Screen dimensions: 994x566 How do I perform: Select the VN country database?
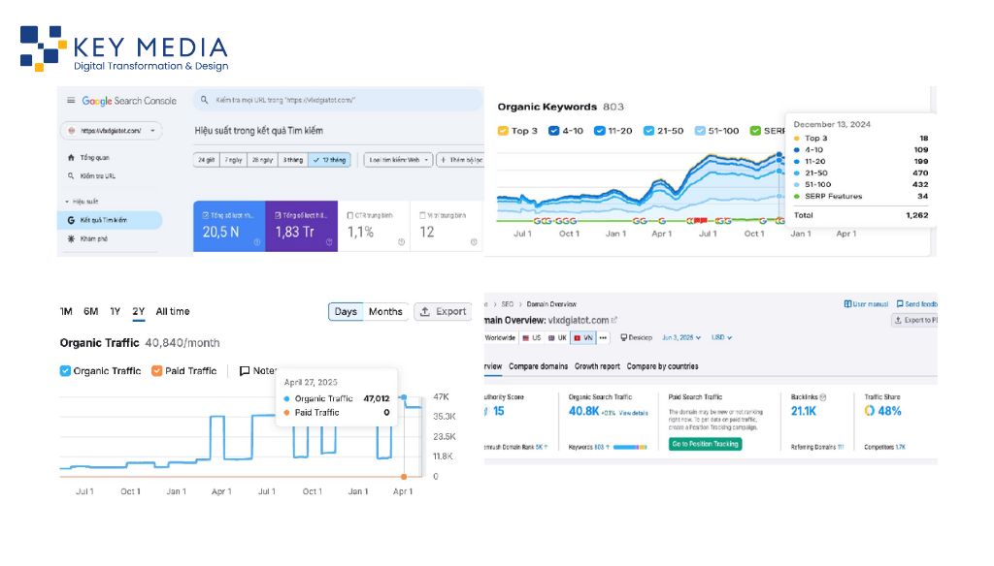[582, 338]
